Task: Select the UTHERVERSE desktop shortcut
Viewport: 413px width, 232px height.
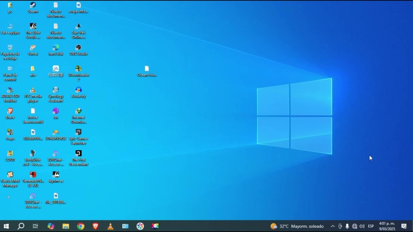Action: pyautogui.click(x=56, y=135)
